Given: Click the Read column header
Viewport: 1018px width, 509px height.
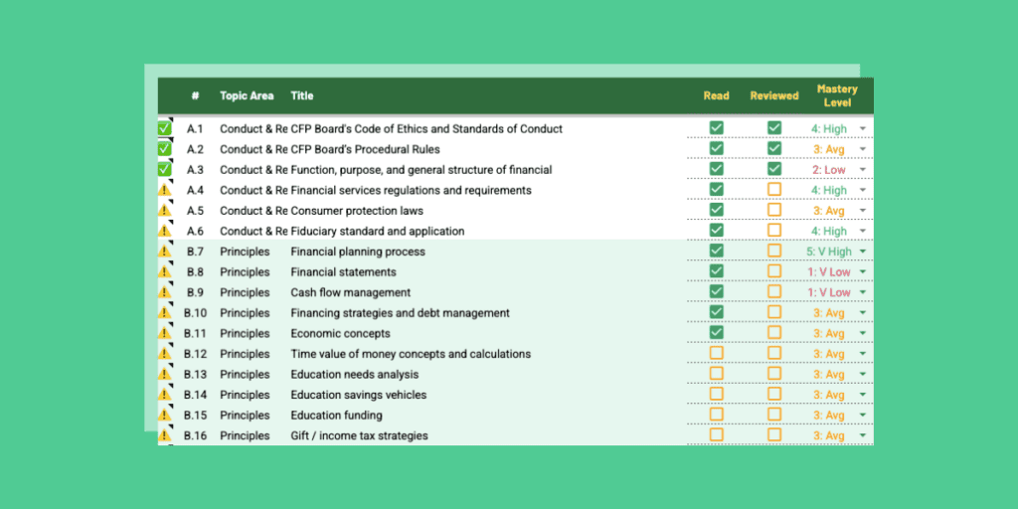Looking at the screenshot, I should pos(716,95).
